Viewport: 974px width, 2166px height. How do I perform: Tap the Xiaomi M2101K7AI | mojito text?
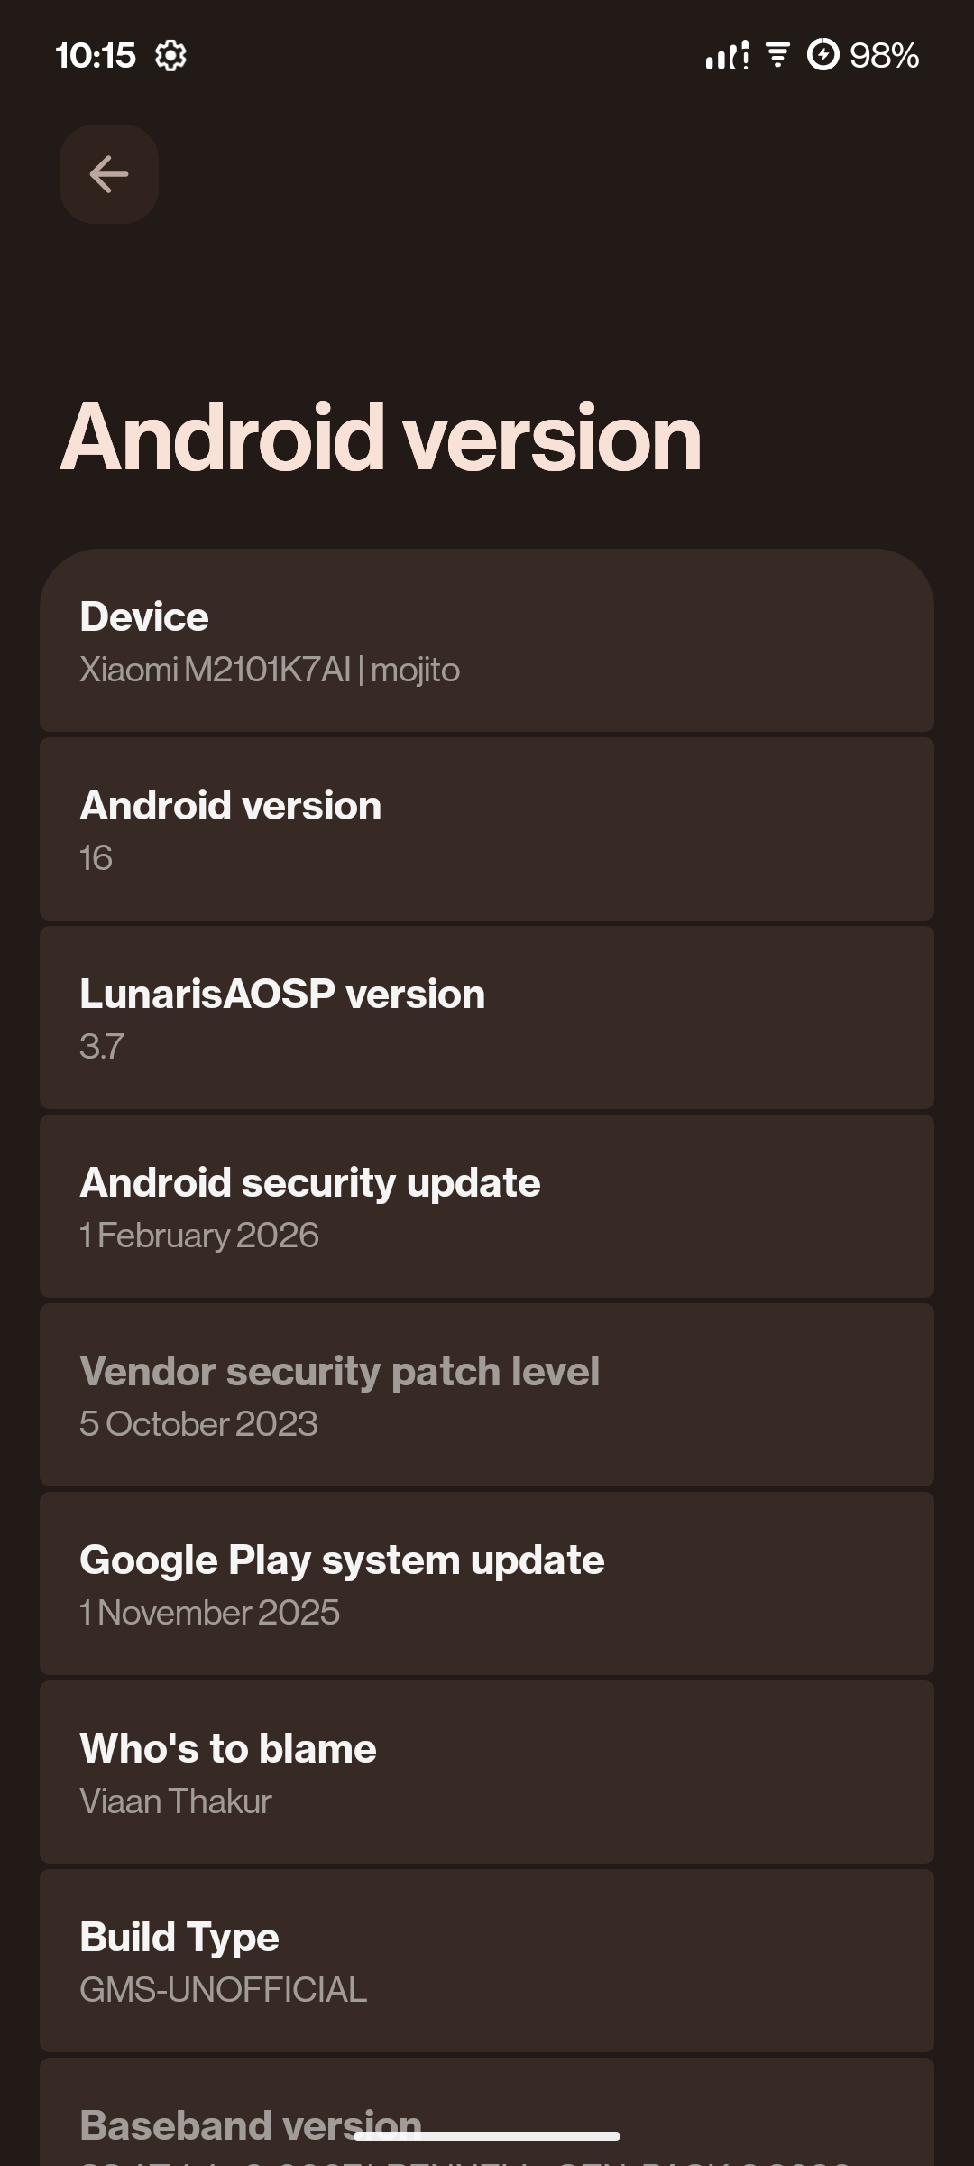[270, 671]
